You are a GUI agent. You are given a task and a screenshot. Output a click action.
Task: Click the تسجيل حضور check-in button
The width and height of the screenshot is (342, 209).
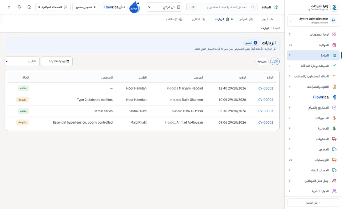point(85,7)
